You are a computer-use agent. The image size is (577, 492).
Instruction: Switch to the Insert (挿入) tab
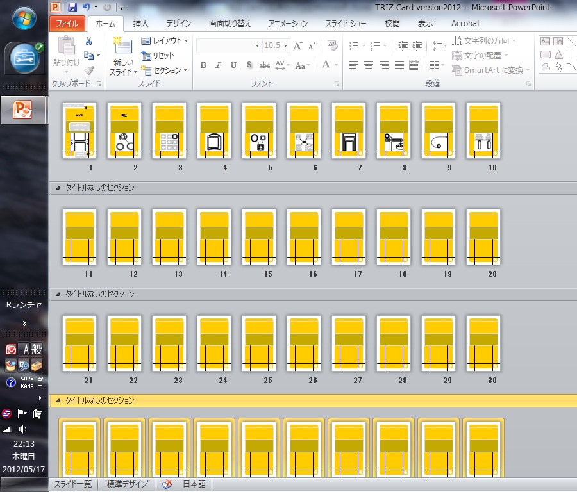point(140,24)
